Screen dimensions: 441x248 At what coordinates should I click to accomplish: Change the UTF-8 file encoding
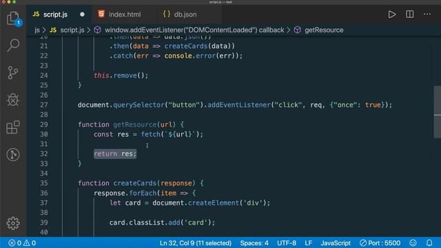point(287,243)
